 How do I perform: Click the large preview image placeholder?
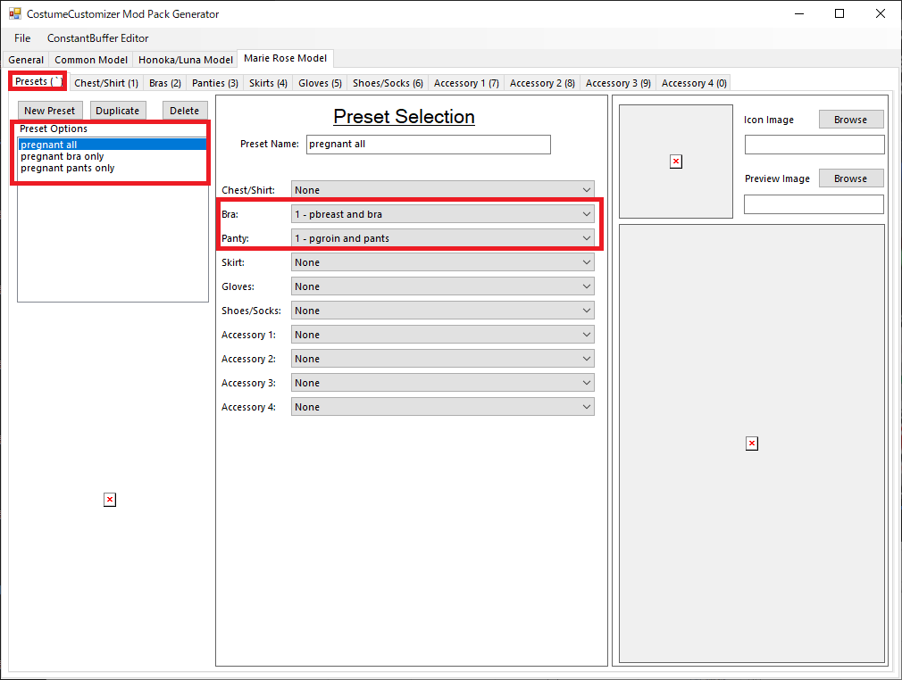[752, 444]
